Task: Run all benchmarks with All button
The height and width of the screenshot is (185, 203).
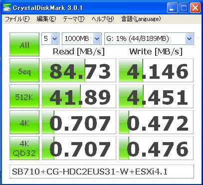Action: coord(24,44)
